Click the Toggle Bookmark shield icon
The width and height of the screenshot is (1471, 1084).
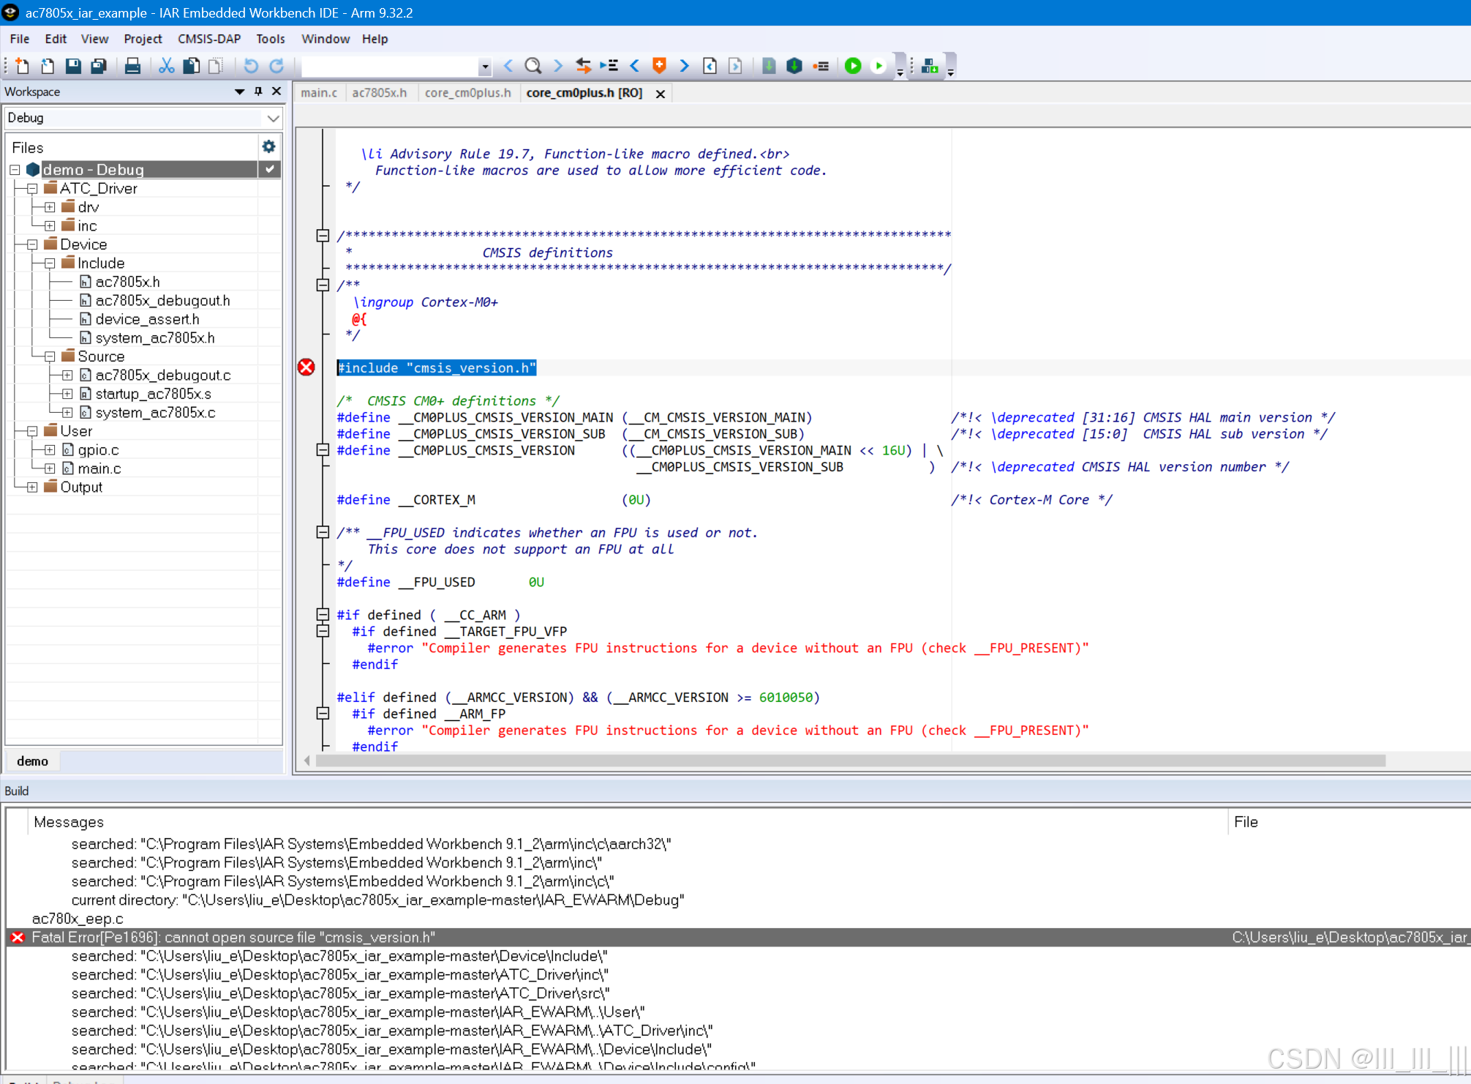tap(659, 67)
